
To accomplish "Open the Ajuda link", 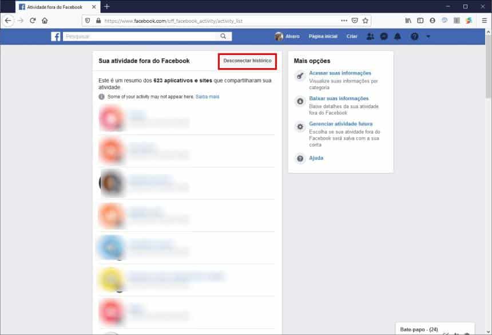I will (316, 158).
